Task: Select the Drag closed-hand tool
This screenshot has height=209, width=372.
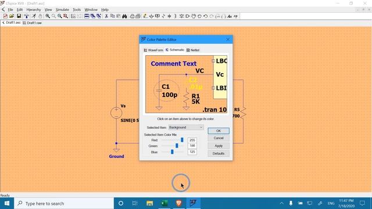Action: tap(199, 16)
